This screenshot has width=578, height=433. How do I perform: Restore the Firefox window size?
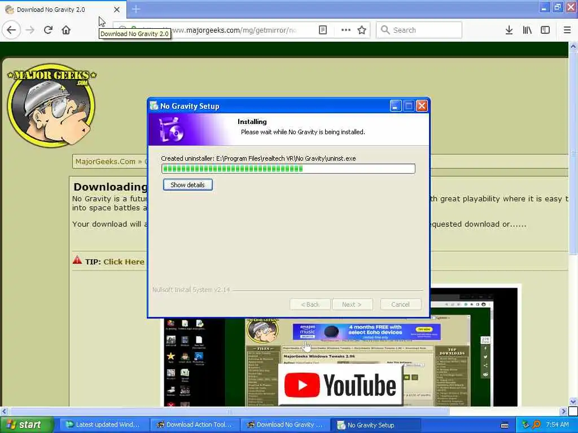click(x=557, y=7)
